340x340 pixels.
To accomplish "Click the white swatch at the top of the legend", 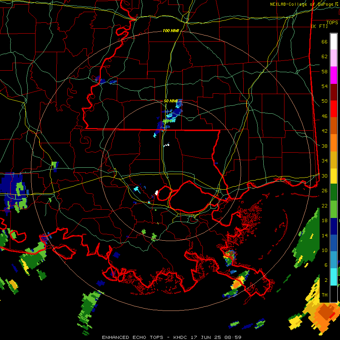I will click(334, 42).
